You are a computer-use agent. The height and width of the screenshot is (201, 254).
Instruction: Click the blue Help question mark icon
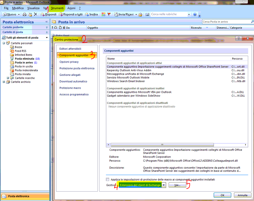click(195, 14)
